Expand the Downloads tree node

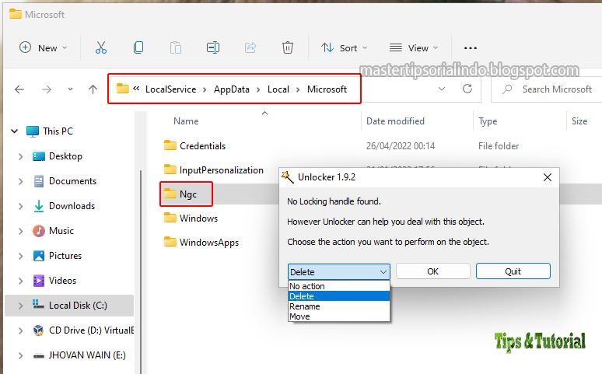(21, 206)
